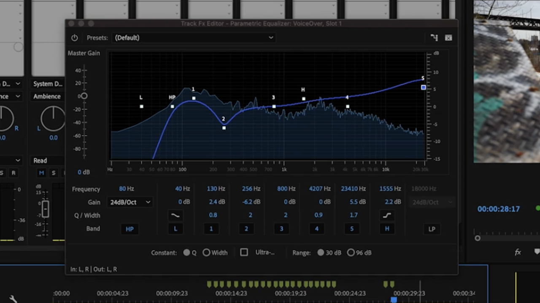This screenshot has width=540, height=303.
Task: Click EQ graph HP control point
Action: click(172, 106)
